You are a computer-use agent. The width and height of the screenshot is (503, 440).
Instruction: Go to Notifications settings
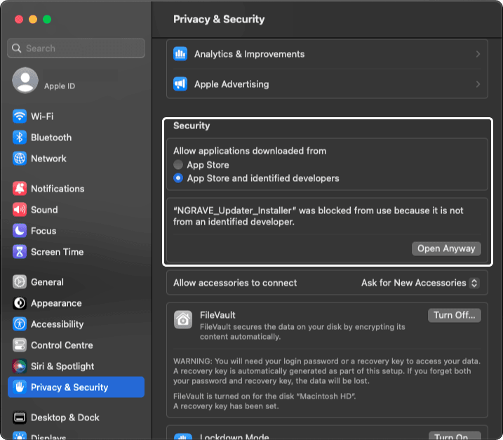pyautogui.click(x=76, y=188)
